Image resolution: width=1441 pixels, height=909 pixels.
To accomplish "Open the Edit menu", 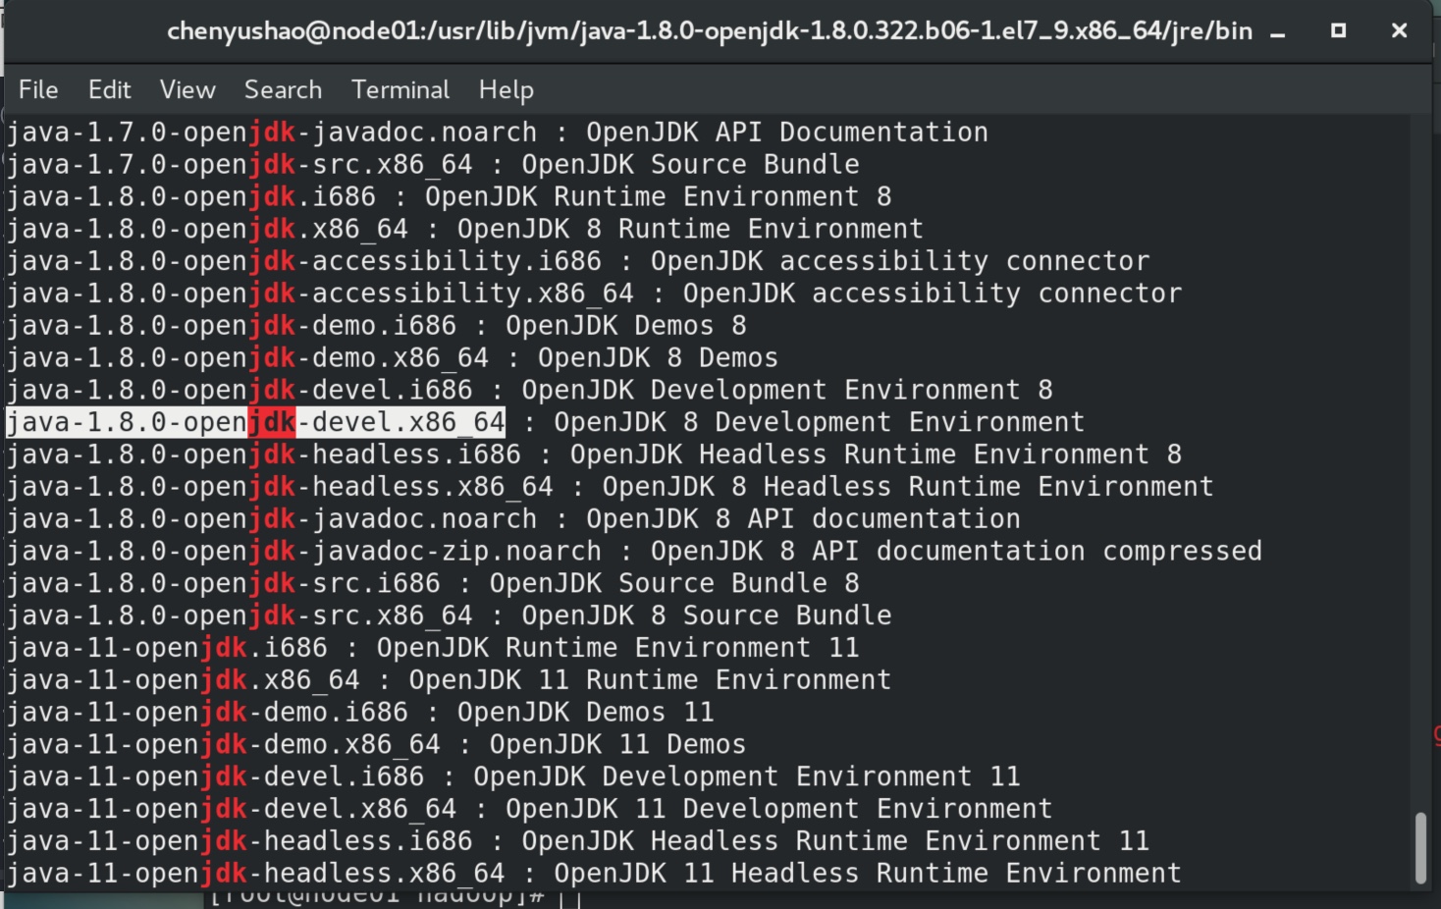I will pos(109,89).
